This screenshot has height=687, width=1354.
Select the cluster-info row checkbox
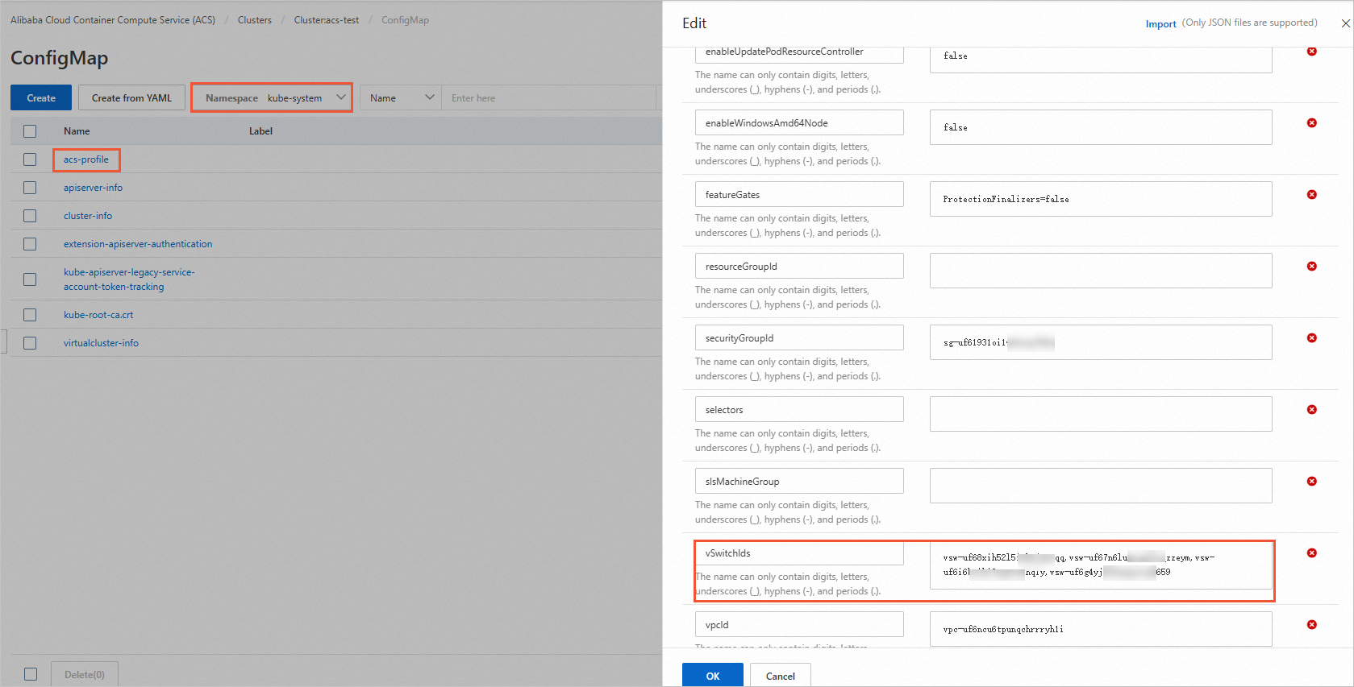pyautogui.click(x=30, y=216)
